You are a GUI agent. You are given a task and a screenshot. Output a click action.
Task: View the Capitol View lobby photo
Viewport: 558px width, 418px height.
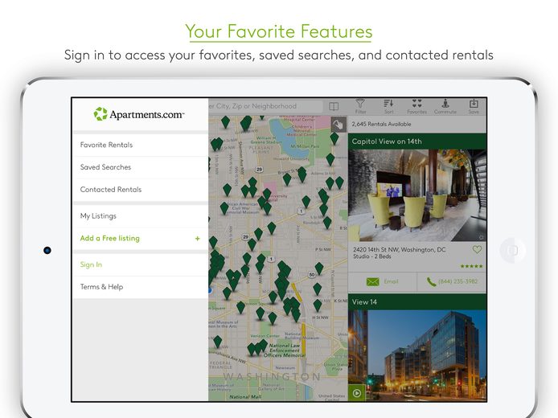417,195
